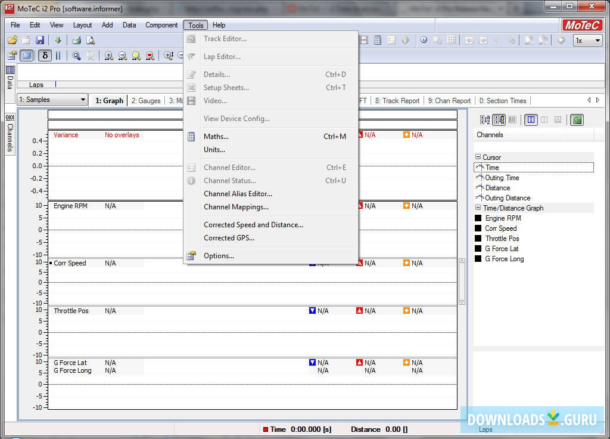Click the Corr Speed graph label

[70, 263]
